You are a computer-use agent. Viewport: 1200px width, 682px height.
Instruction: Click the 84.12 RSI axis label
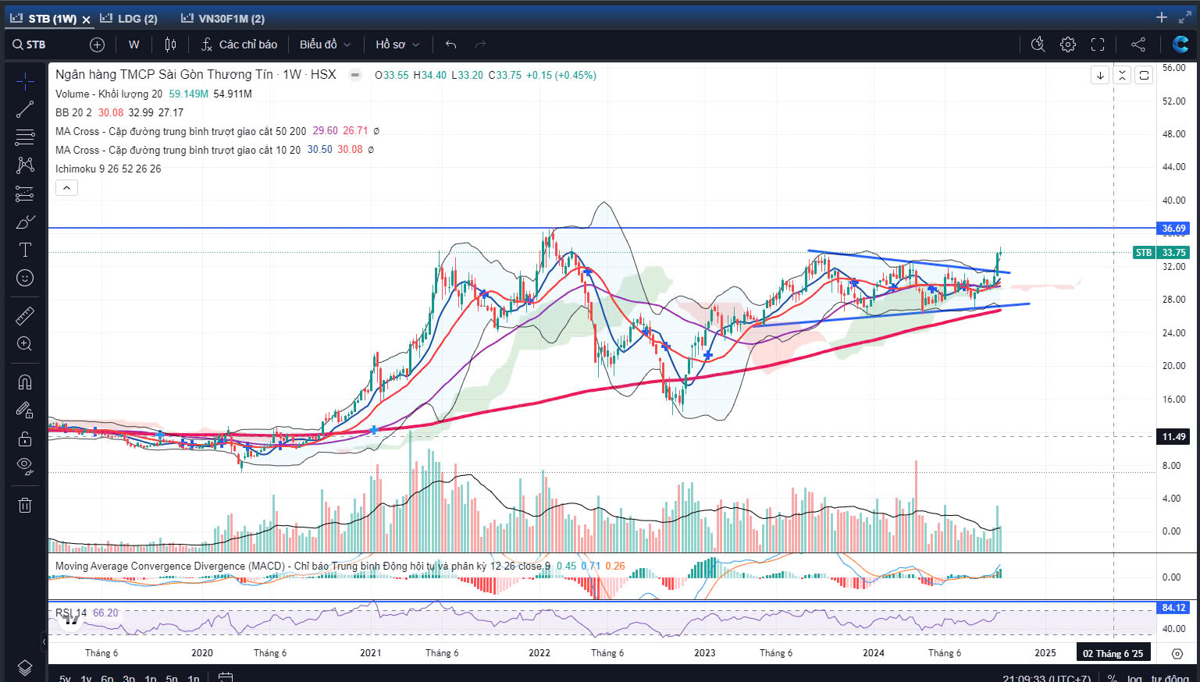[x=1173, y=607]
